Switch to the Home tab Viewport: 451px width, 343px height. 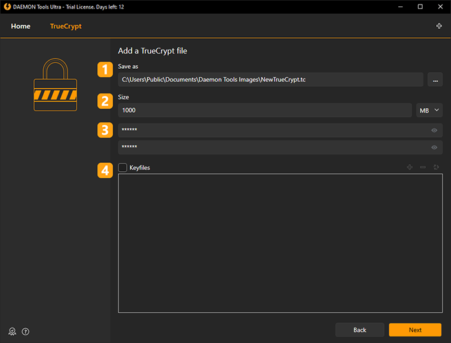tap(21, 26)
